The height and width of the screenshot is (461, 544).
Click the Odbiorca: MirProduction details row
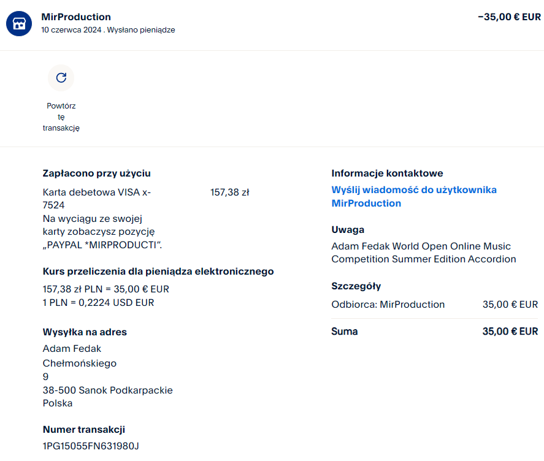coord(388,305)
